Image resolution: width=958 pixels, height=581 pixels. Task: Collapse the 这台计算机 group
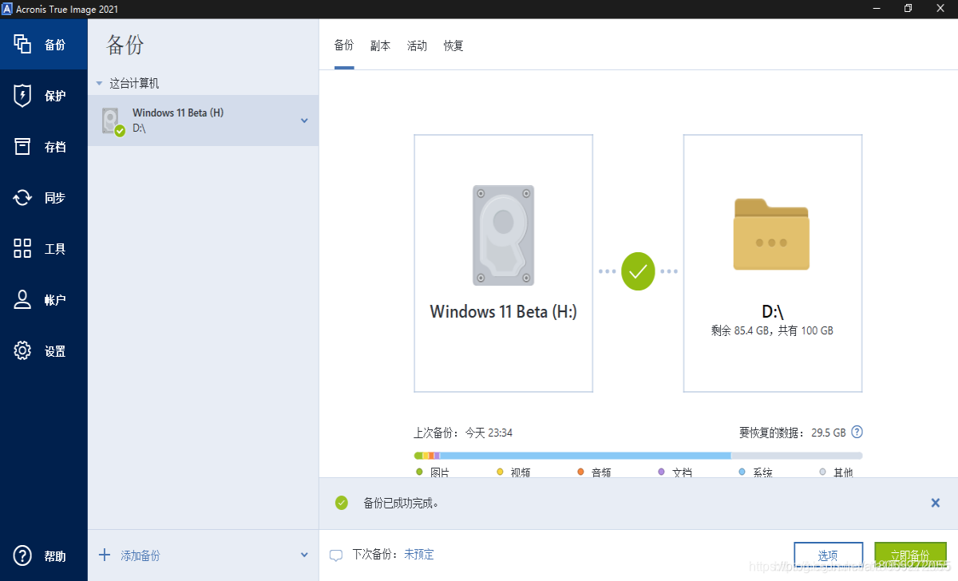coord(99,83)
